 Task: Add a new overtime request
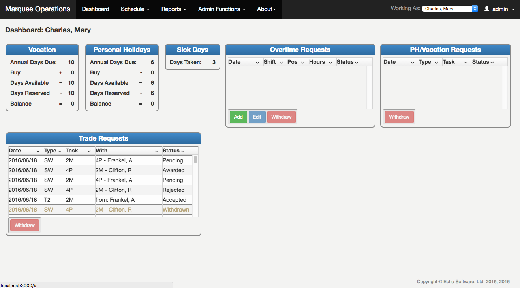point(238,117)
